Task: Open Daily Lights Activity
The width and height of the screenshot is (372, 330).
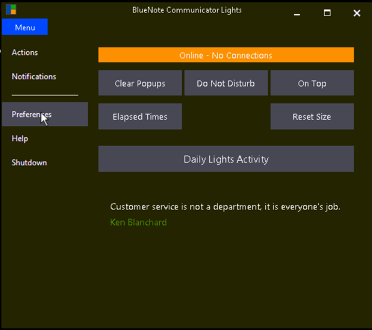Action: pyautogui.click(x=226, y=159)
